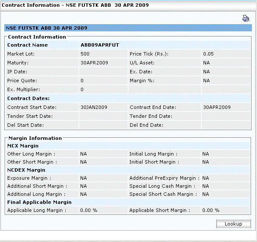Click the empty IP Date field

pos(103,72)
